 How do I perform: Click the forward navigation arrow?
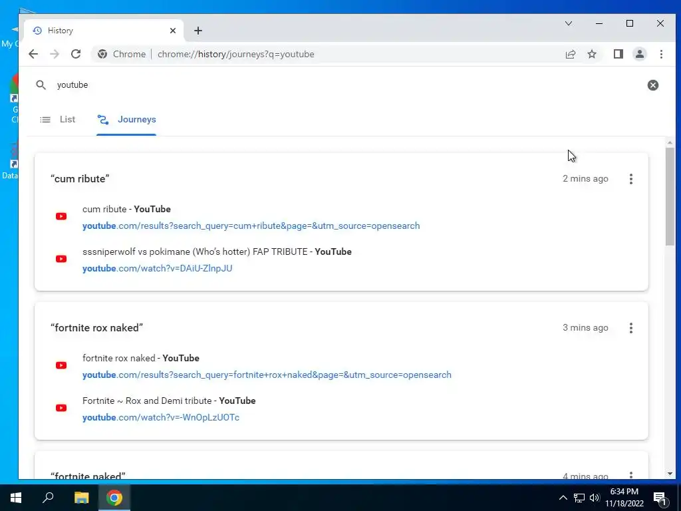[55, 54]
